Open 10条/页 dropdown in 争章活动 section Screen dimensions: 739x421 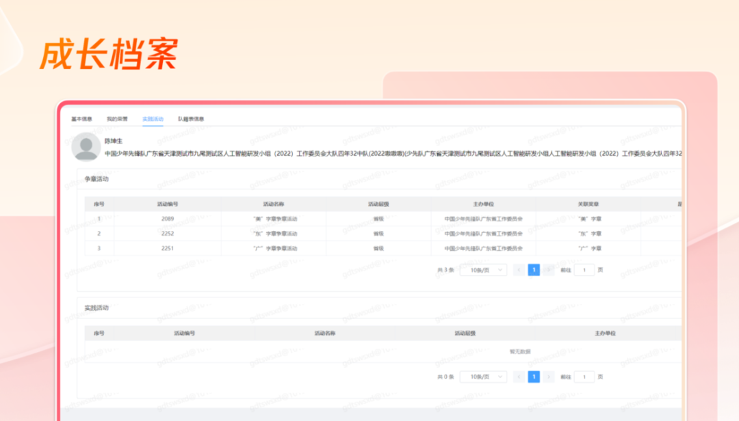(484, 270)
